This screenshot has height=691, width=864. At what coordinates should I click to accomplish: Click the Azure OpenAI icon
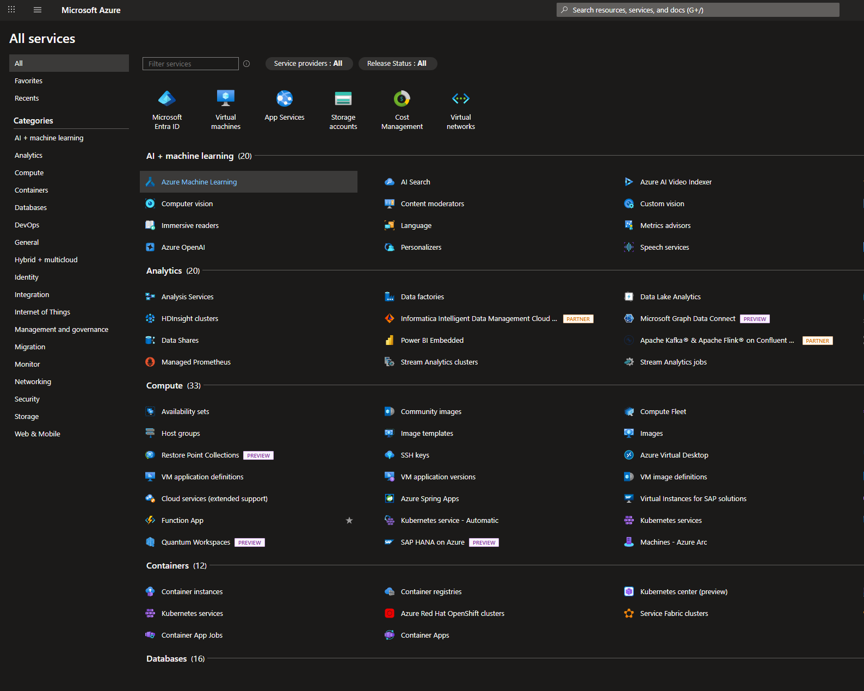coord(150,247)
